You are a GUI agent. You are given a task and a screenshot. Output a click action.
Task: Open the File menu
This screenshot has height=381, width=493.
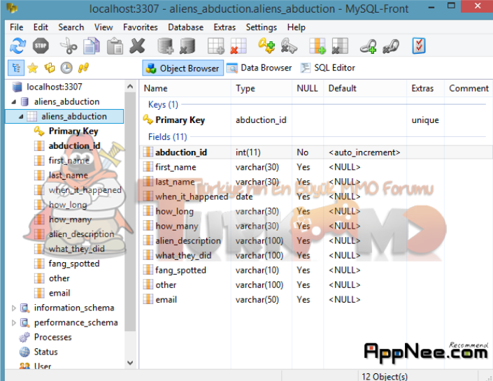click(x=16, y=27)
